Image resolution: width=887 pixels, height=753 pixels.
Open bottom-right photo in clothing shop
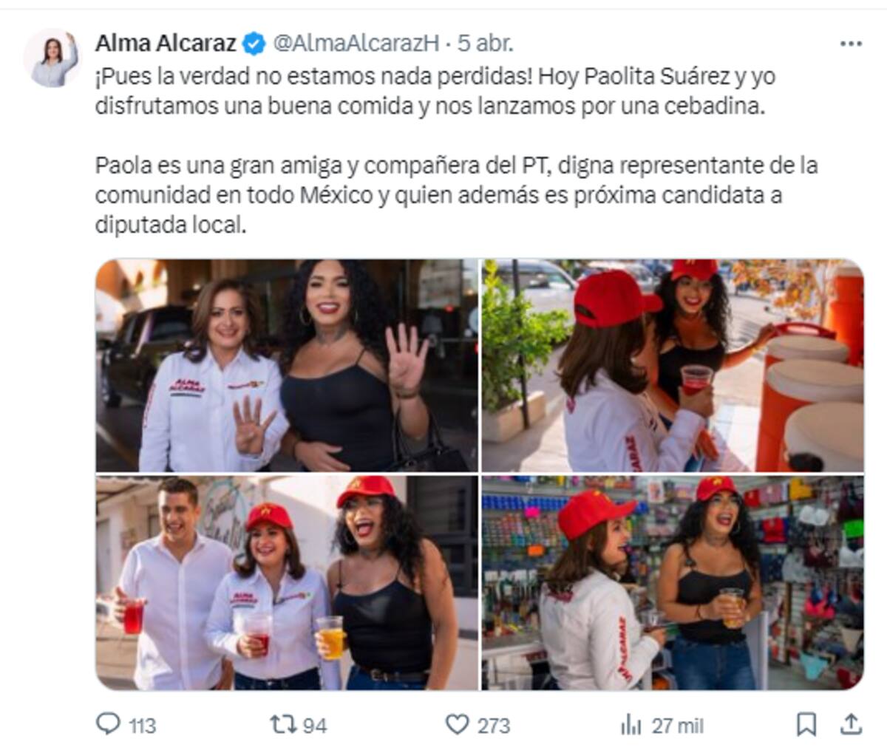coord(673,582)
